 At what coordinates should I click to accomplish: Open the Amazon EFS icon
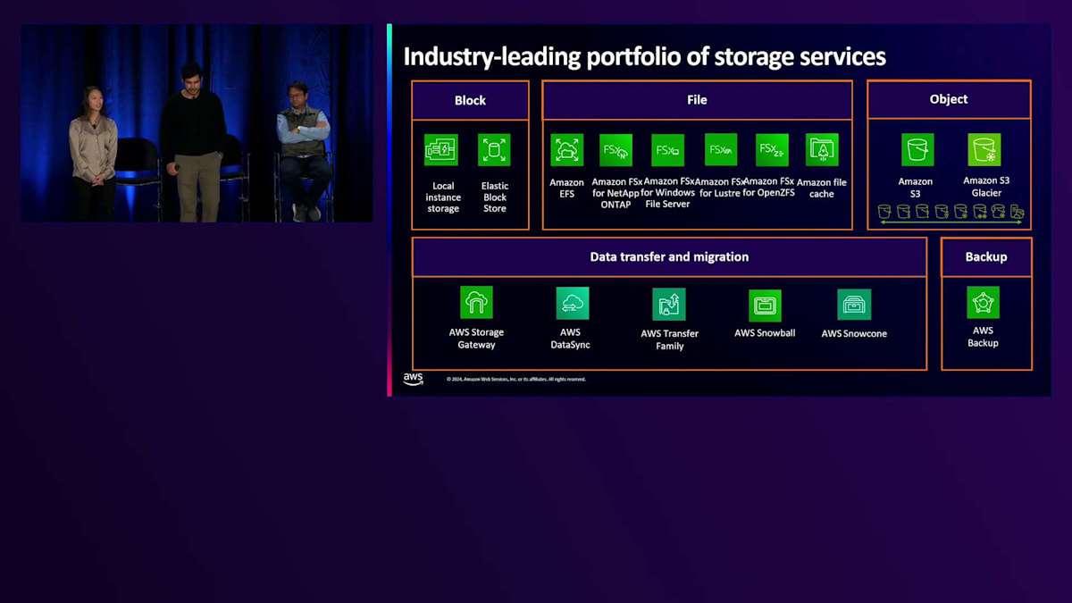(x=566, y=150)
